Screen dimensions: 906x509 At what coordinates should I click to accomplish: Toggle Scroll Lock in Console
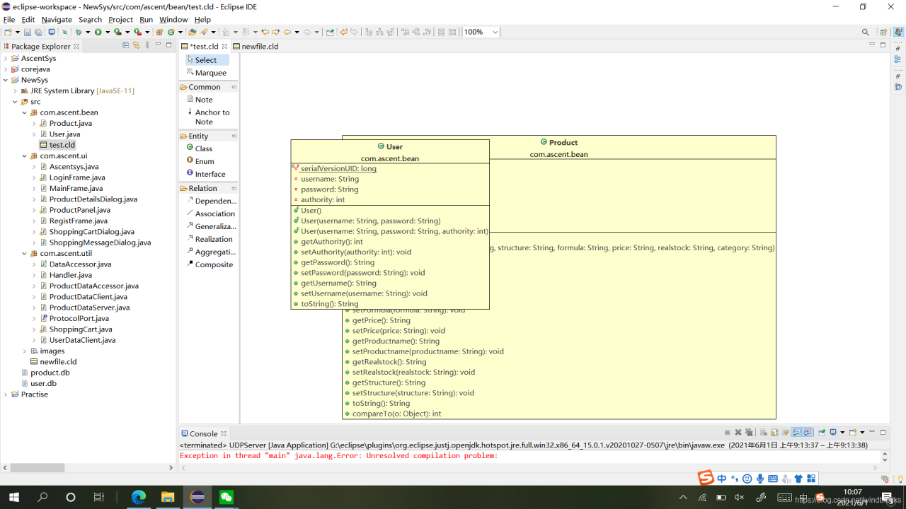click(x=774, y=433)
